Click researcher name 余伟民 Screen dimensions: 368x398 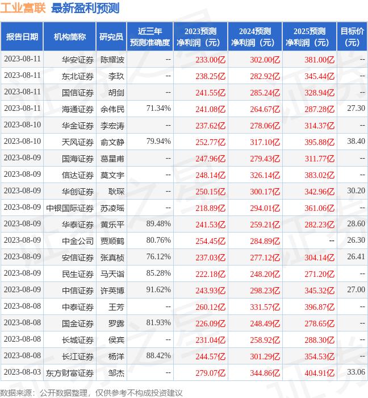(x=112, y=109)
